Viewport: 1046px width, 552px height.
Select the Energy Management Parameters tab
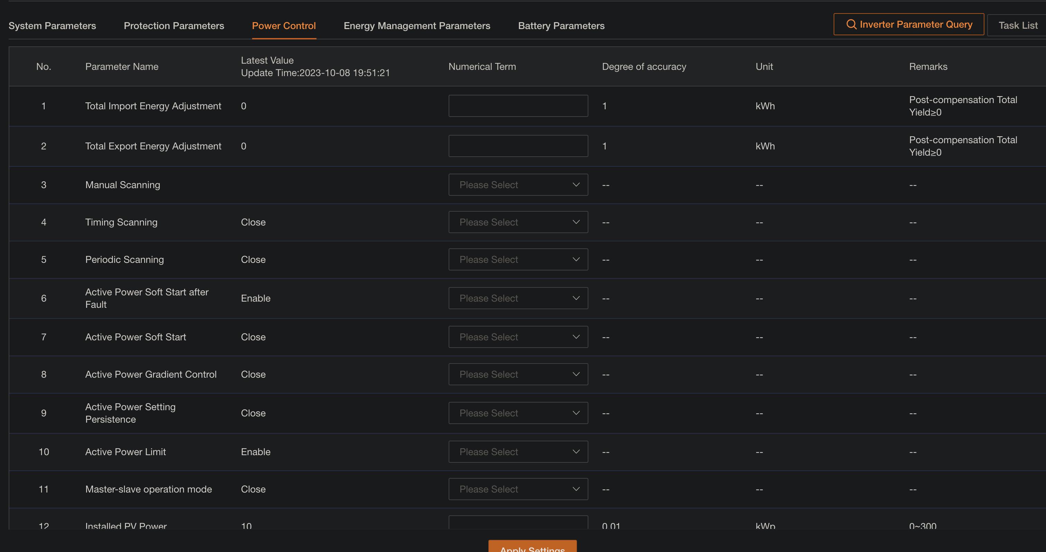click(417, 25)
